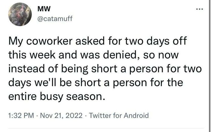Click the word "person" before "for two"
This screenshot has height=132, width=212.
pos(147,69)
